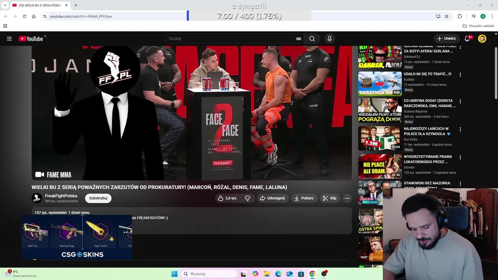Screen dimensions: 498x280
Task: Open the Copilot taskbar icon
Action: (x=255, y=274)
